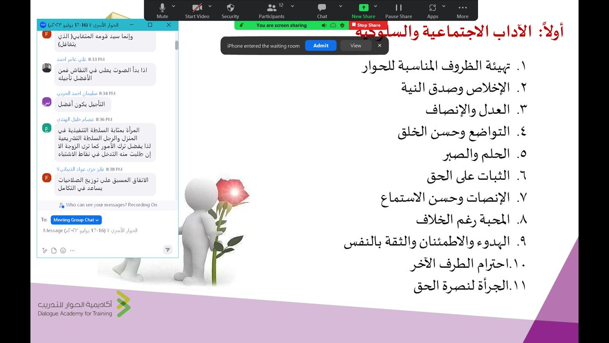Click slide item 'الإخلاص وصدق النية'
Screen dimensions: 609x343
(x=455, y=88)
